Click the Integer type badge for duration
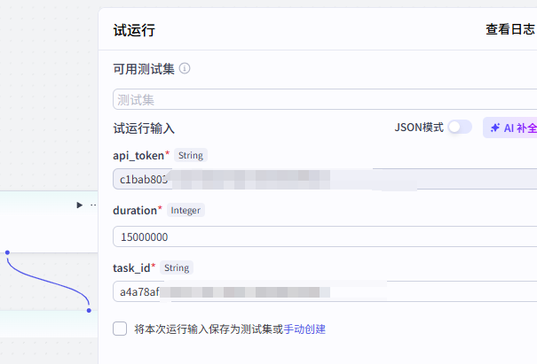Screen dimensions: 537x364 186,210
